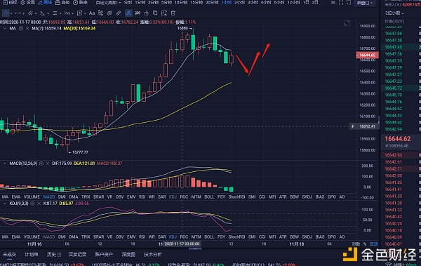Switch to the 买卖记录 tab
Screen dimensions: 421x266
(x=77, y=254)
